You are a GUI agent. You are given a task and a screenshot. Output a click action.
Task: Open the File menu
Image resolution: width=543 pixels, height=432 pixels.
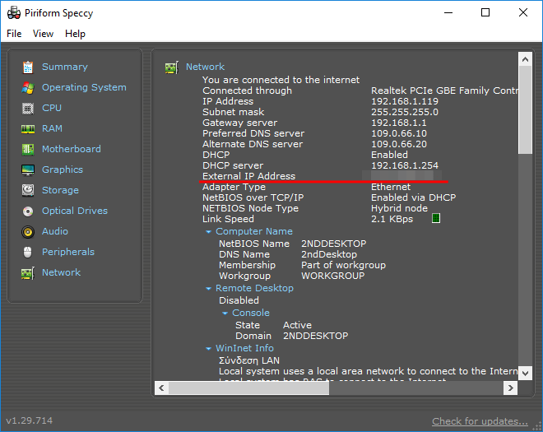coord(14,34)
